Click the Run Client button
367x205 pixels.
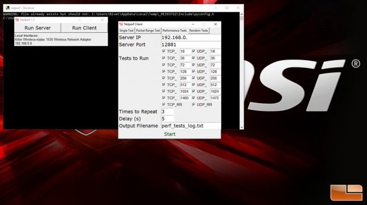[x=84, y=28]
